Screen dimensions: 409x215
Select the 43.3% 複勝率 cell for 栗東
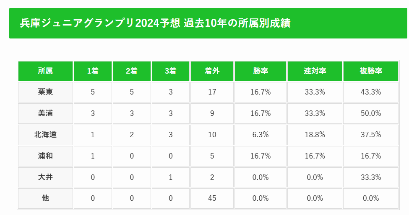pos(371,92)
